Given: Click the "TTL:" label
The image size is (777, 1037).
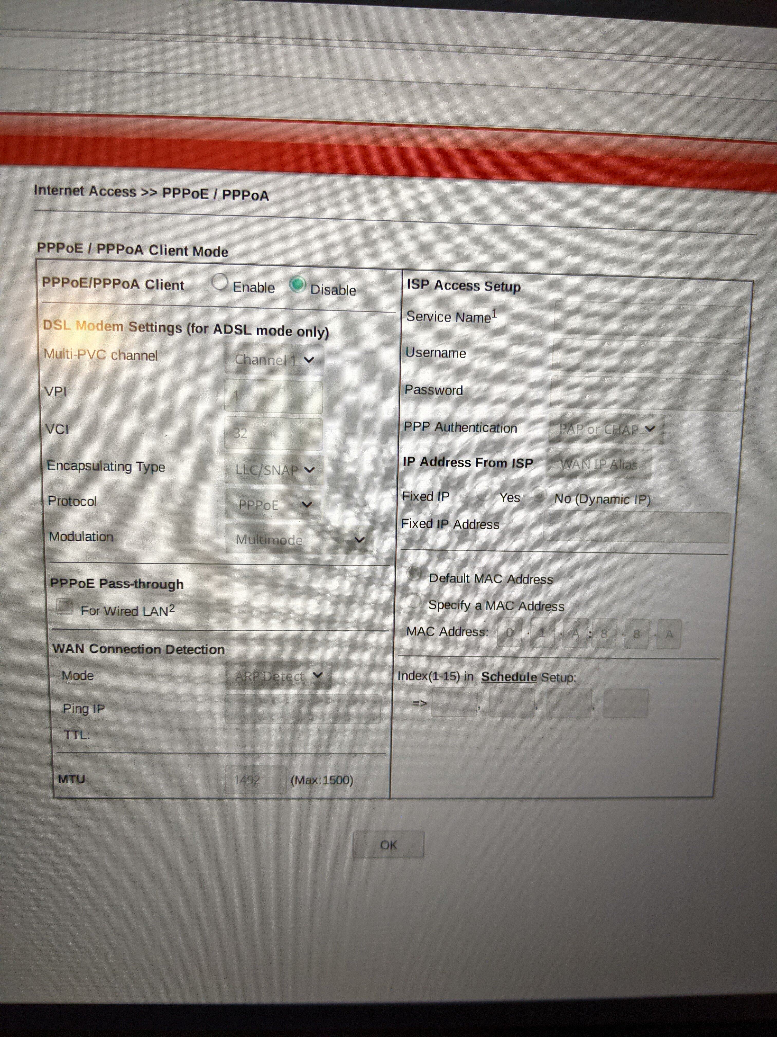Looking at the screenshot, I should (x=76, y=735).
